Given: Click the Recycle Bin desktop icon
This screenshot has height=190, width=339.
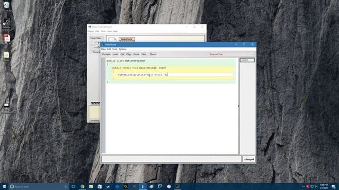Looking at the screenshot, I should pos(6,6).
